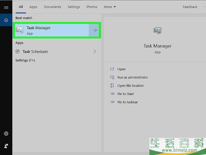
Task: Select the Task Manager best match text
Action: point(38,28)
